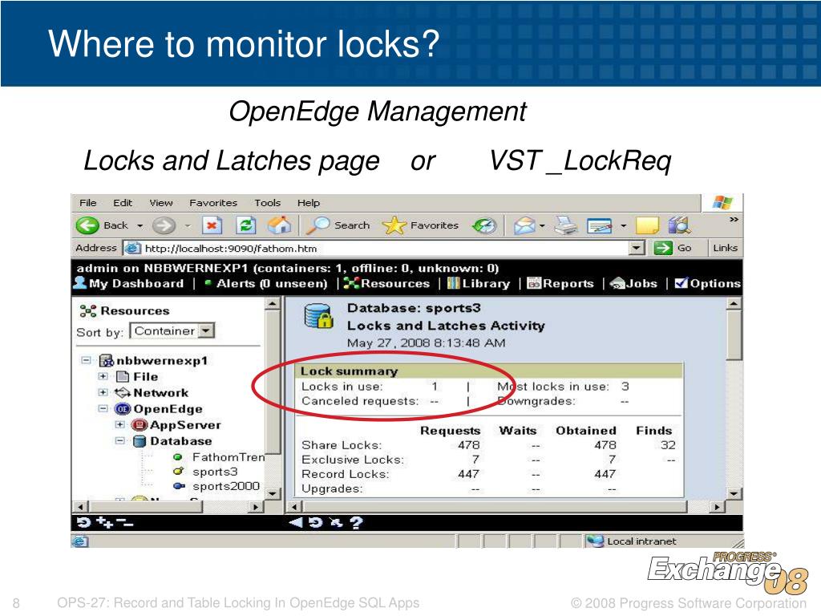Open the Reports navigation link
821x616 pixels.
(x=560, y=283)
